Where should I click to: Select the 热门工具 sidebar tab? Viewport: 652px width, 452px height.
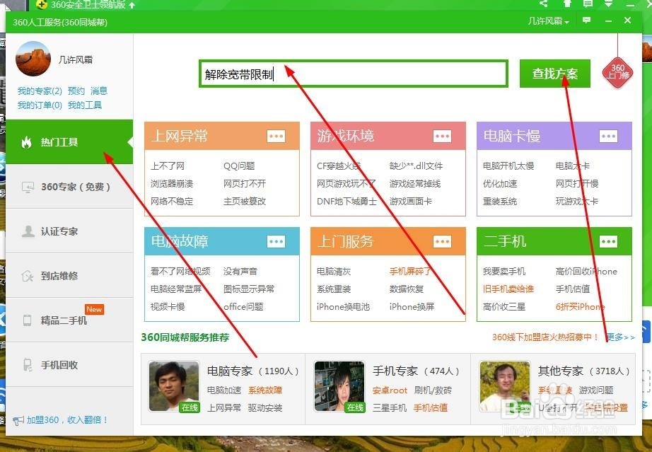click(69, 142)
